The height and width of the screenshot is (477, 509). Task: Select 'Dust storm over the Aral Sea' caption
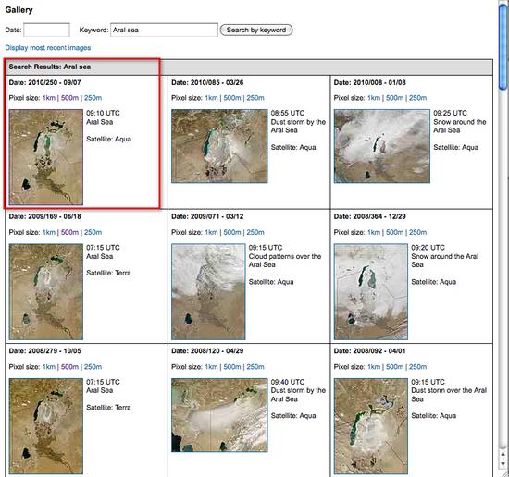(x=449, y=395)
